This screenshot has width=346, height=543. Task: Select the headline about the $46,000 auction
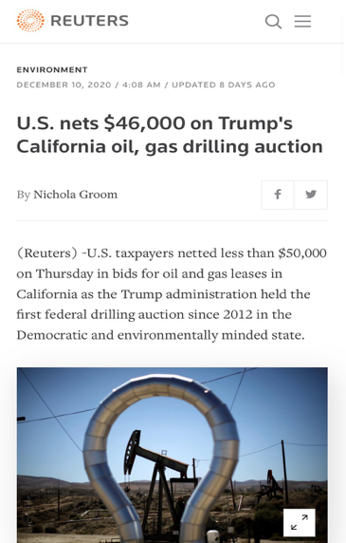170,135
